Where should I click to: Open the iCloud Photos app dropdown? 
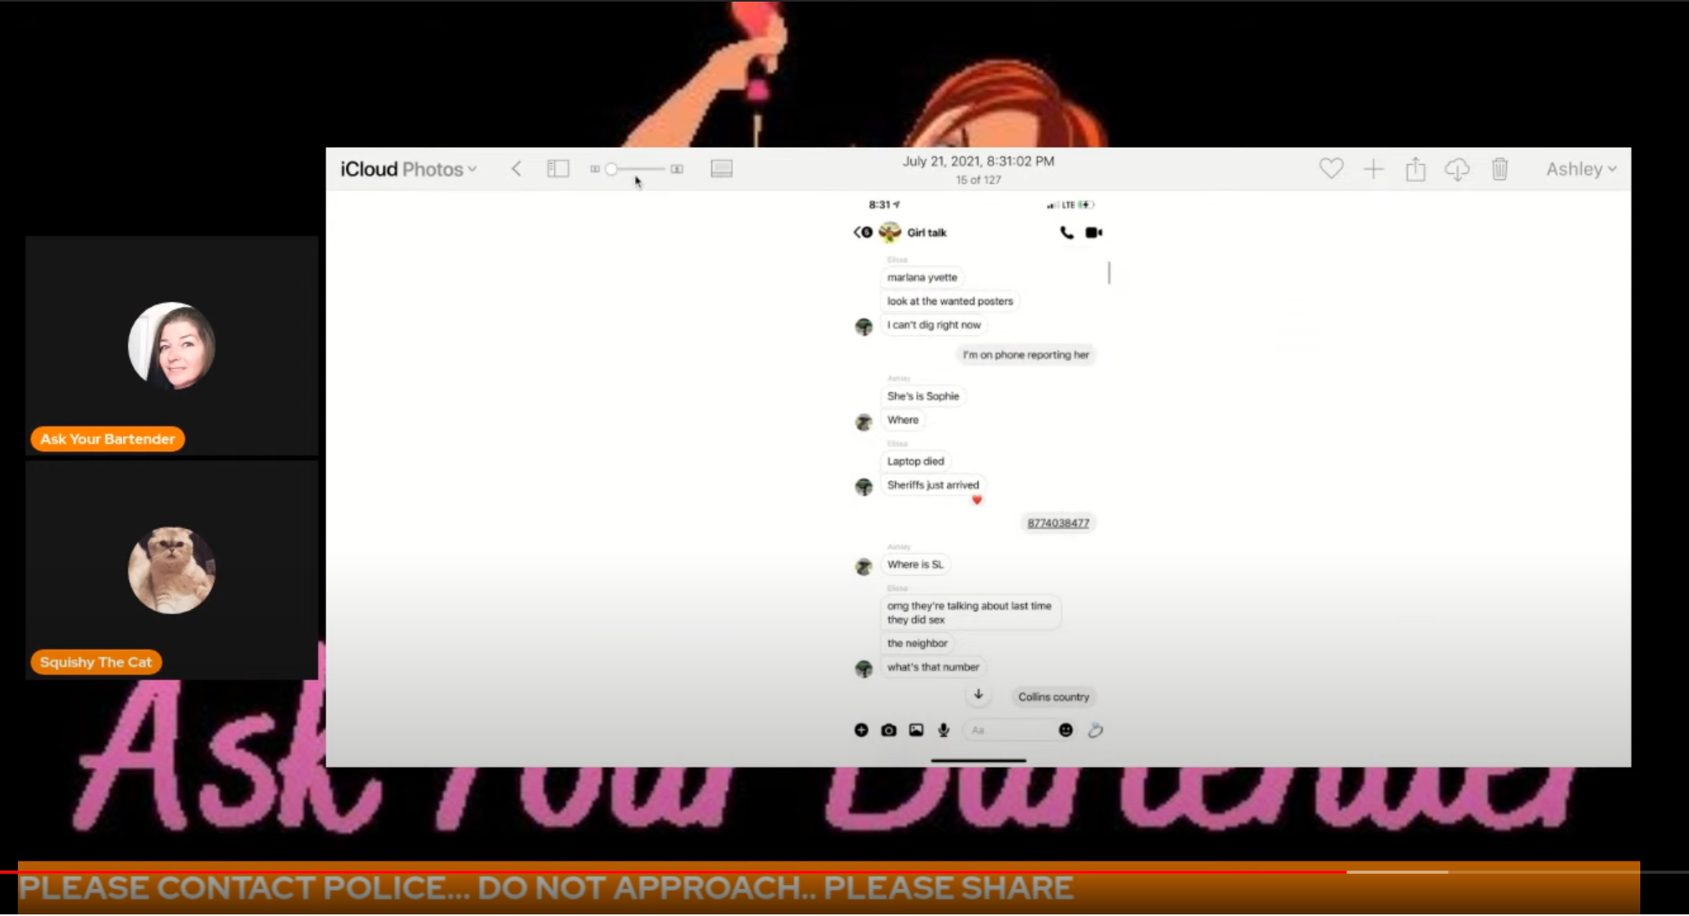coord(408,169)
